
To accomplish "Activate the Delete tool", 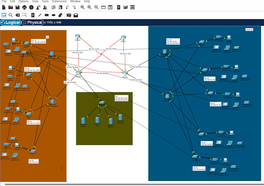I will 17,15.
